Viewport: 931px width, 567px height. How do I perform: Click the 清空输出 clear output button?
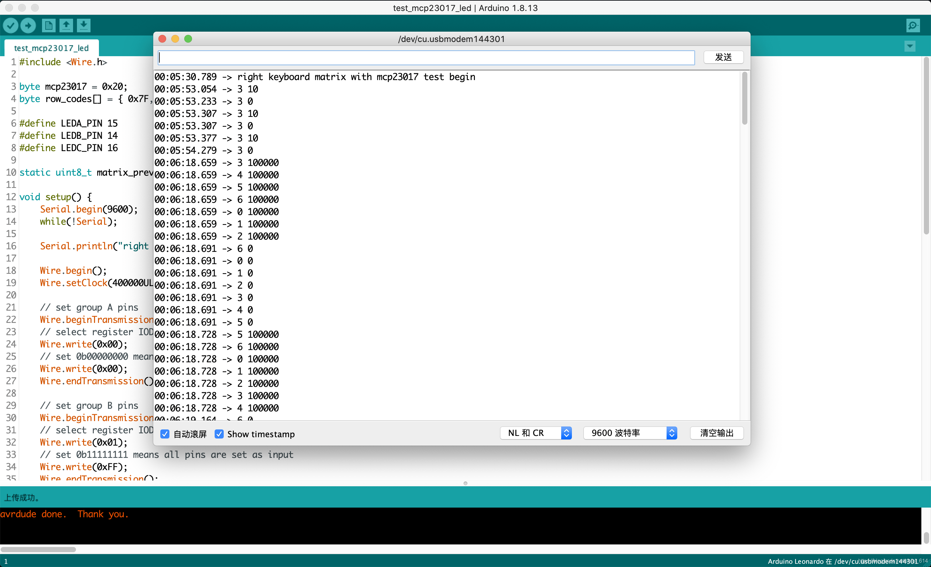click(717, 433)
